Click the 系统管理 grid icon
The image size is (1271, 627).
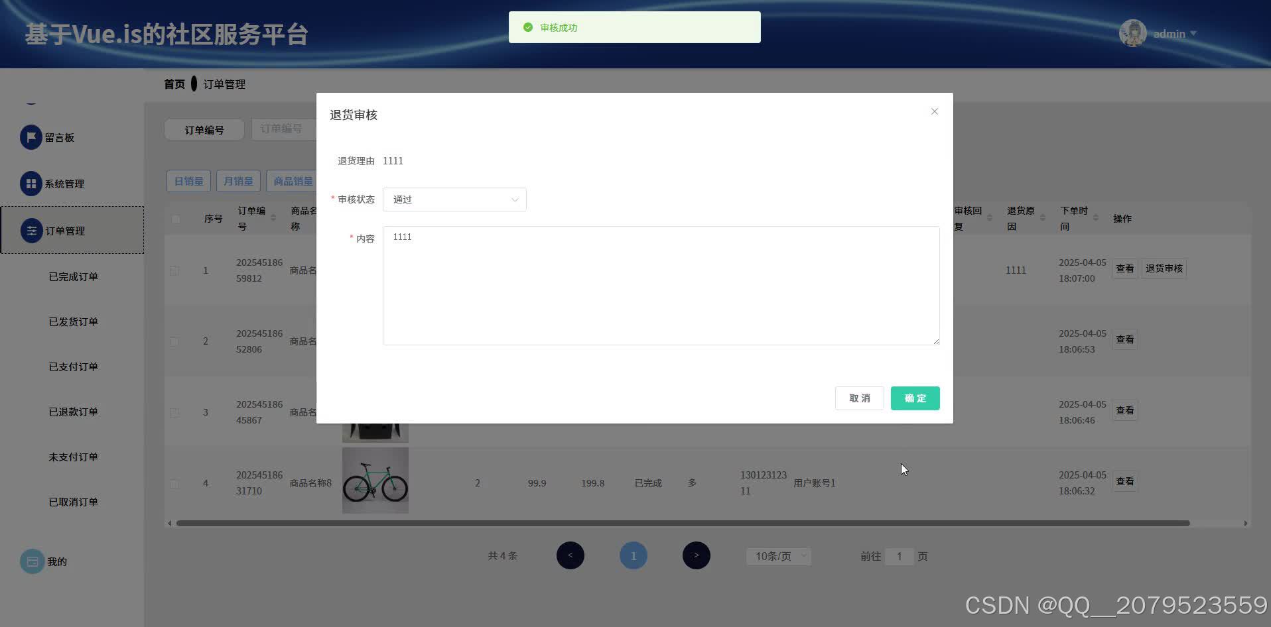coord(31,184)
